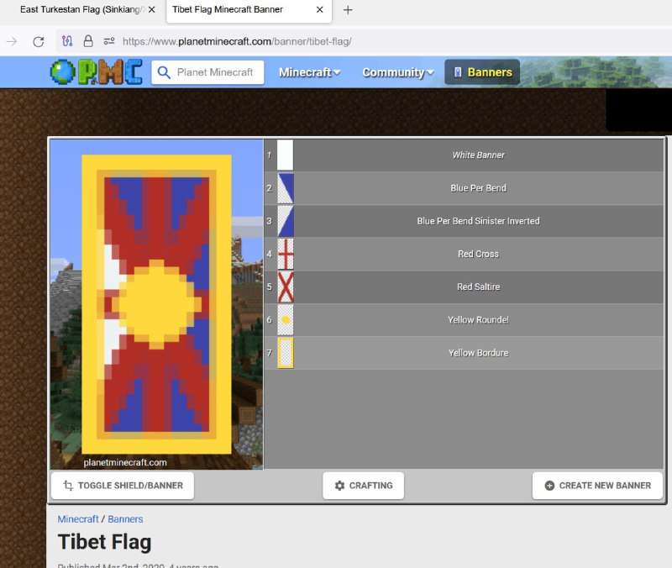Click the Red Saltire pattern icon
Viewport: 672px width, 568px height.
click(x=286, y=287)
